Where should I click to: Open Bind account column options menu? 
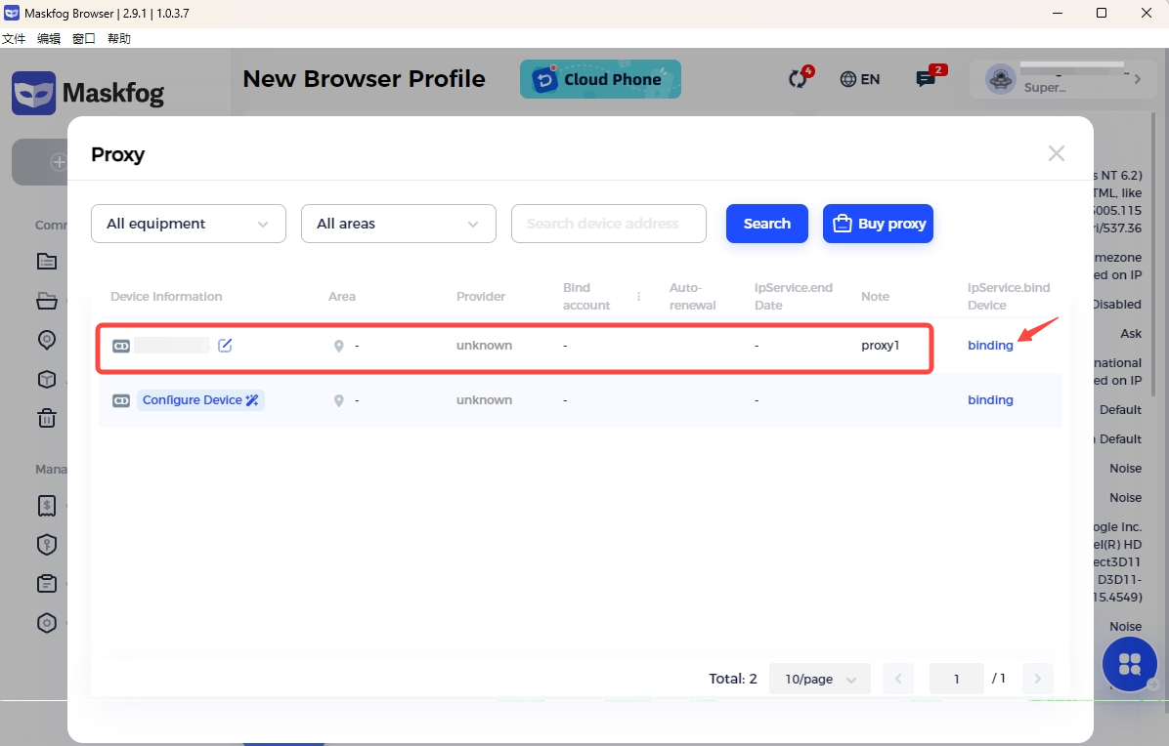639,296
